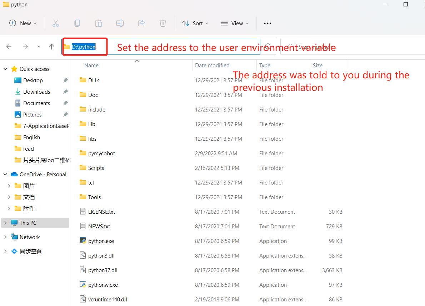
Task: Click the Share icon in toolbar
Action: click(141, 24)
